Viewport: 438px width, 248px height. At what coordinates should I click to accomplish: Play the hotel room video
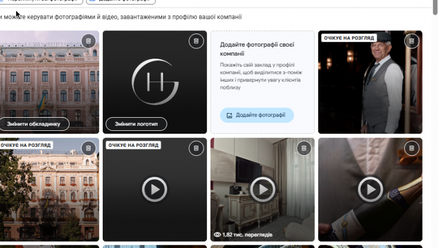tap(262, 189)
